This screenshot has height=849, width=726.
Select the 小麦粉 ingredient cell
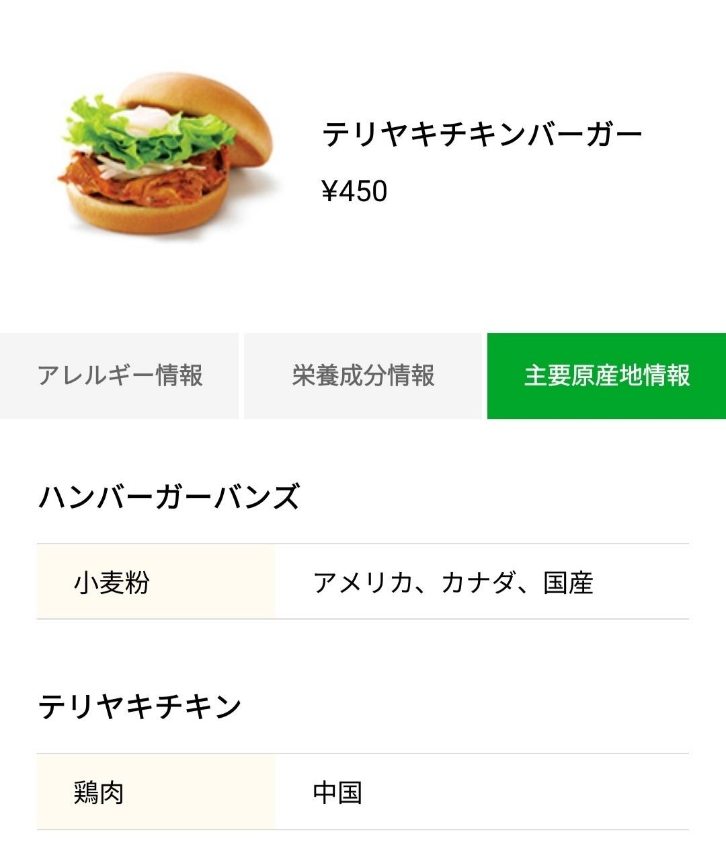pyautogui.click(x=112, y=582)
